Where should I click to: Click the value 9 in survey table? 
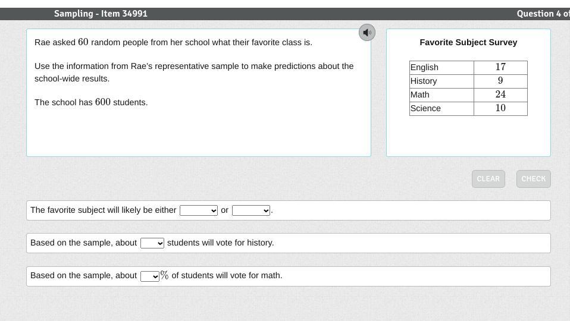(x=500, y=81)
